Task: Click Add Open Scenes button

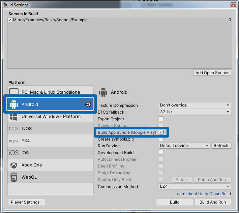Action: (x=212, y=73)
